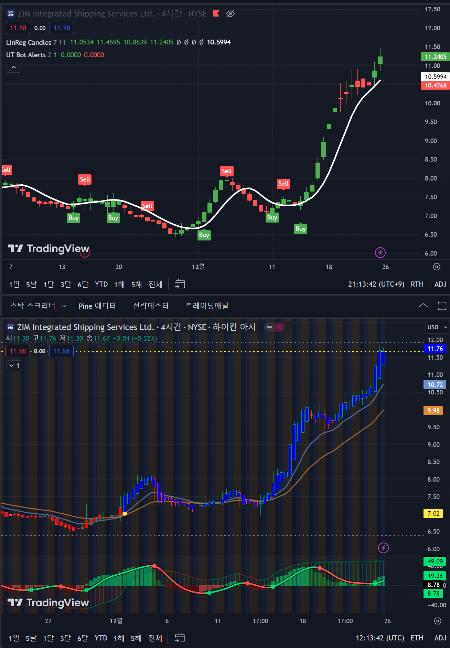The image size is (450, 648).
Task: Click the green 49.09 oscillator label
Action: pos(435,562)
